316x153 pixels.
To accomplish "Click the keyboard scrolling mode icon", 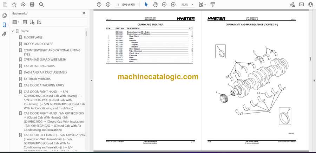I will tap(213, 5).
